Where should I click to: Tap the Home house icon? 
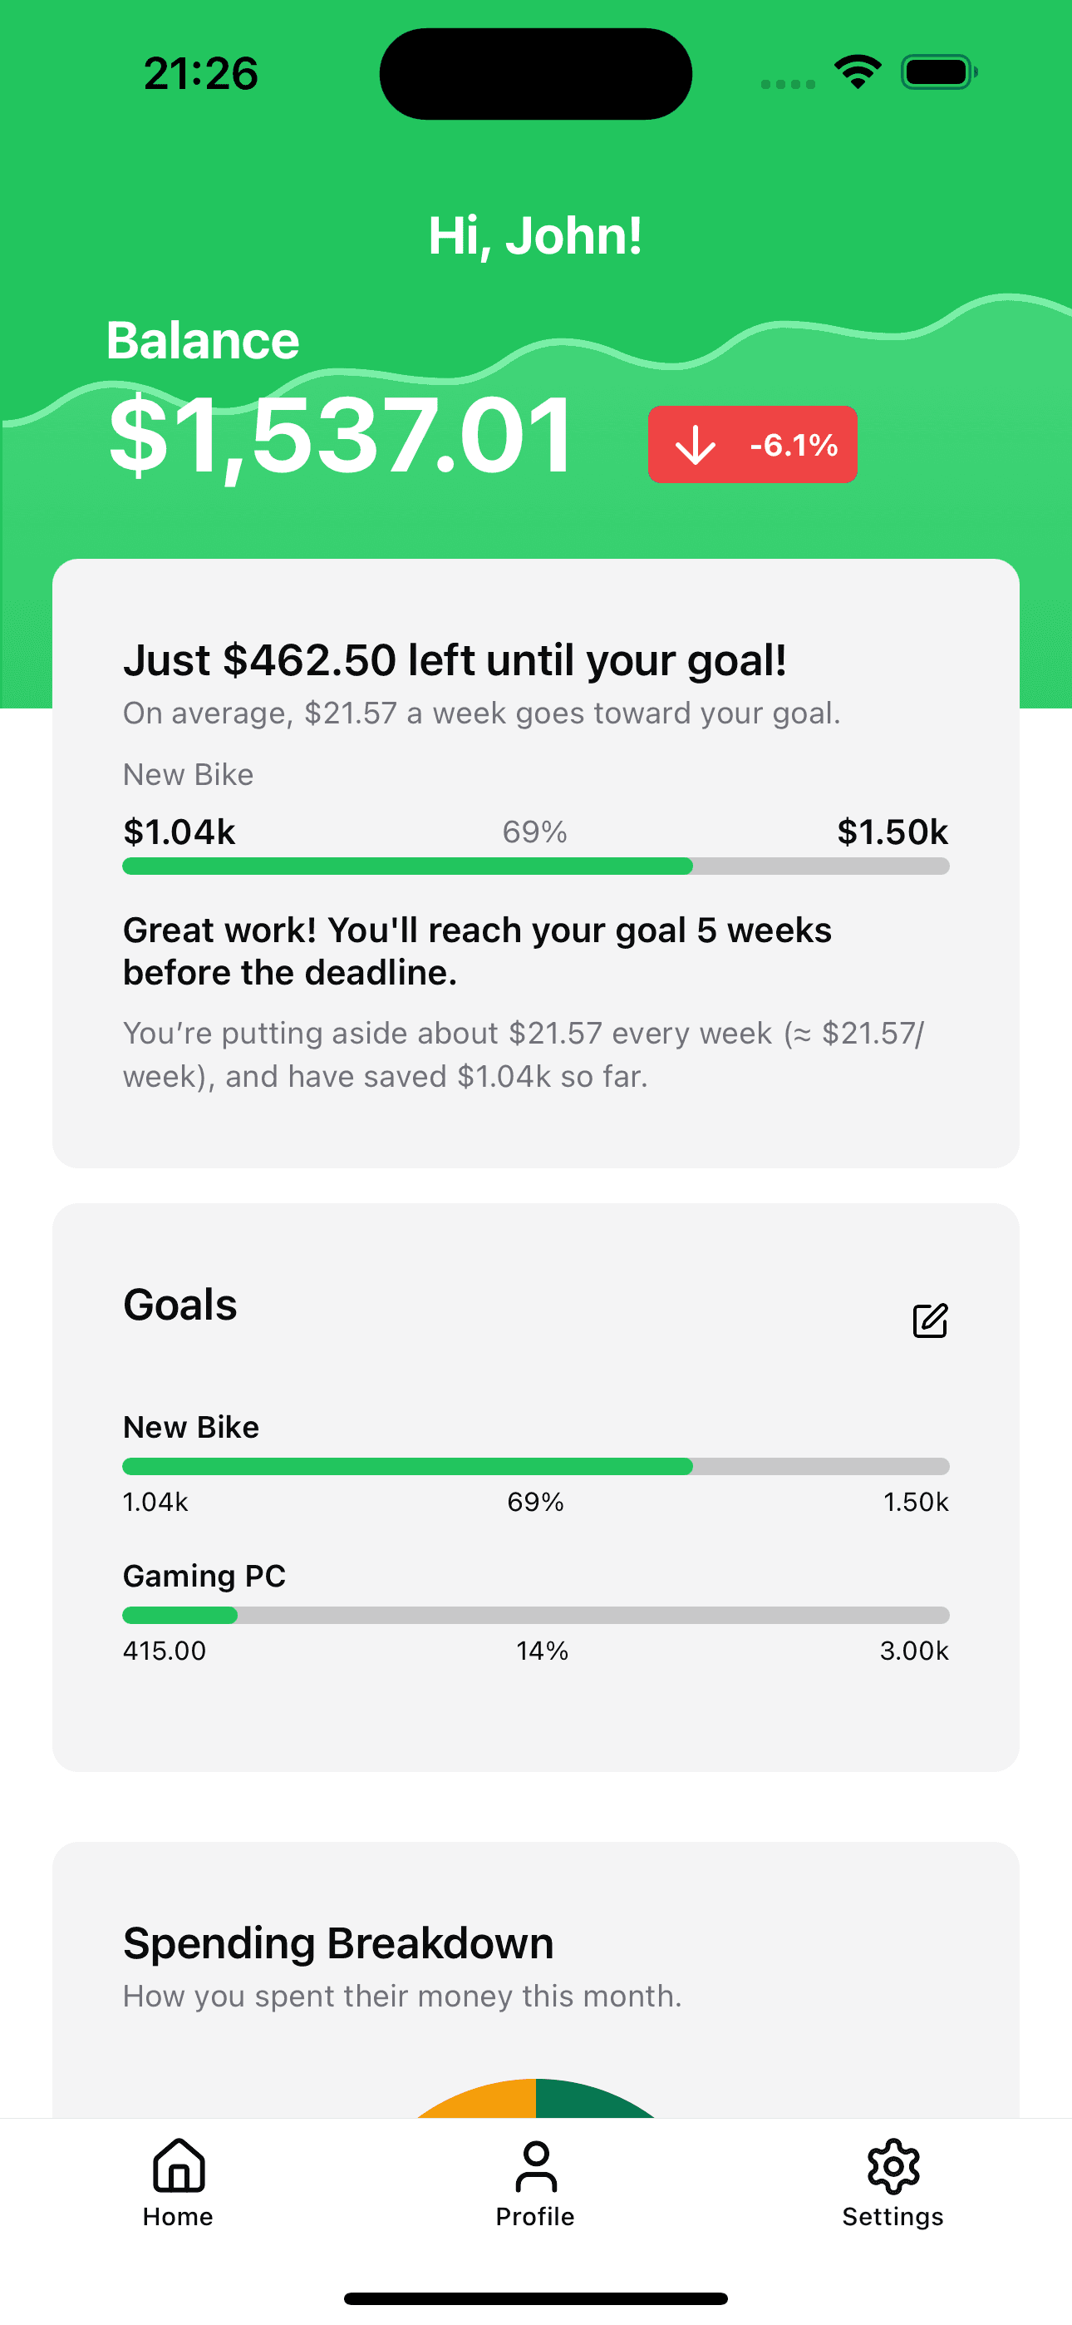pyautogui.click(x=179, y=2165)
